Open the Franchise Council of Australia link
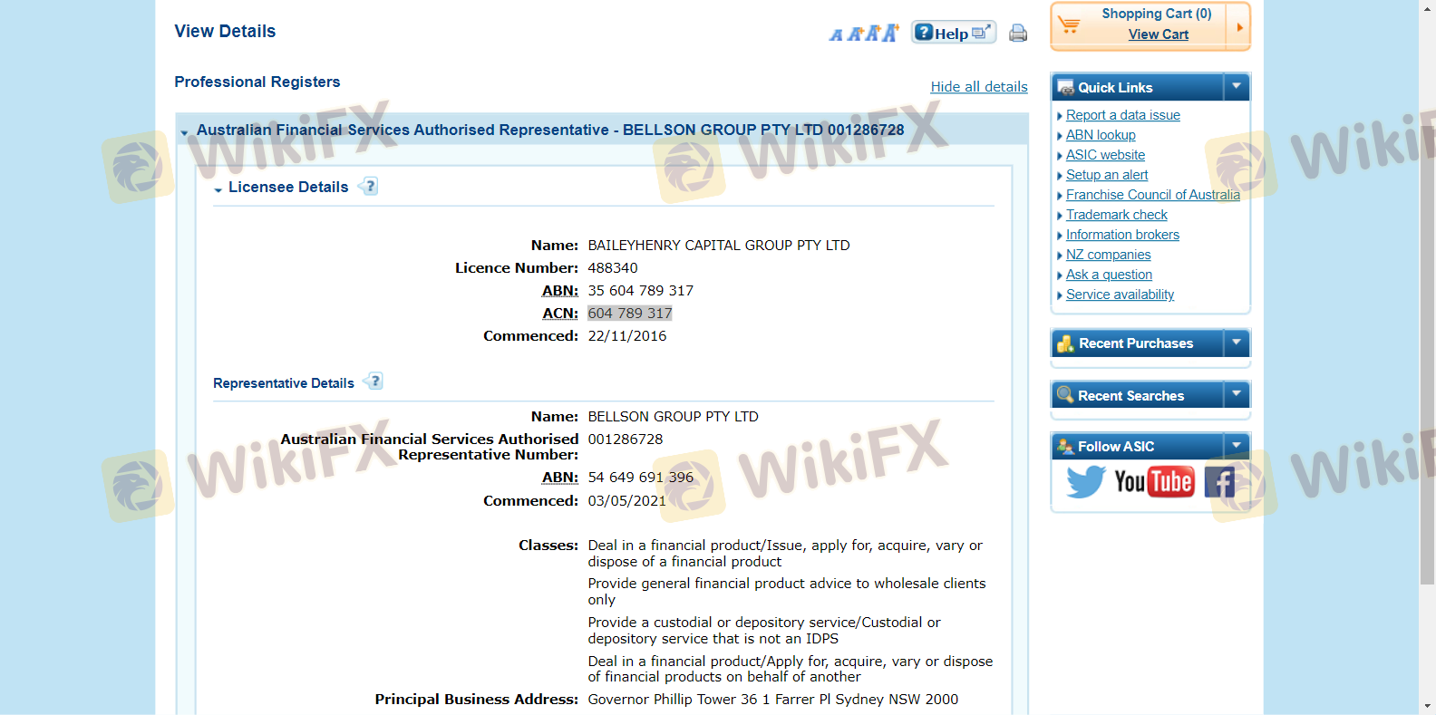 pyautogui.click(x=1152, y=195)
